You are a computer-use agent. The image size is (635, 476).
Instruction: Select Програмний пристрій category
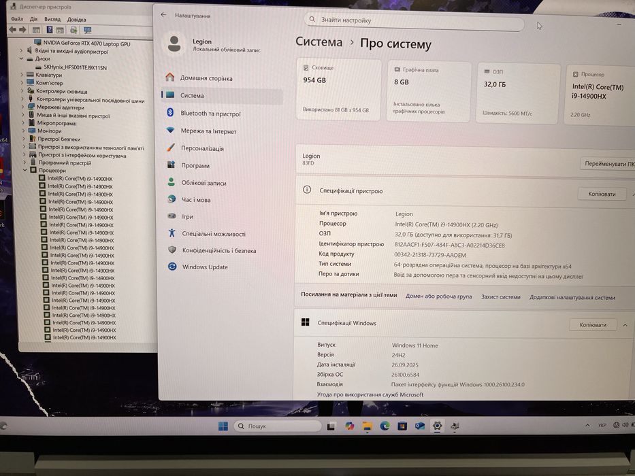tap(65, 163)
